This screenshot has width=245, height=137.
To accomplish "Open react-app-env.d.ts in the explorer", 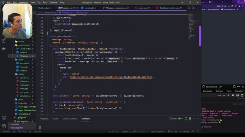I will tap(27, 107).
